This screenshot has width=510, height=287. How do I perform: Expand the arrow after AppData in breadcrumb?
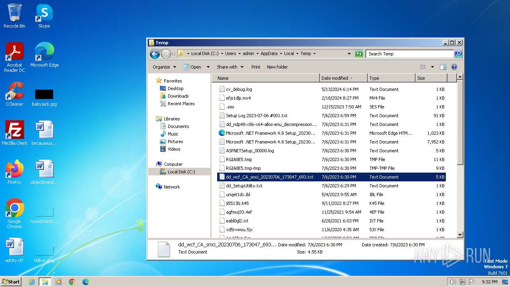(280, 54)
